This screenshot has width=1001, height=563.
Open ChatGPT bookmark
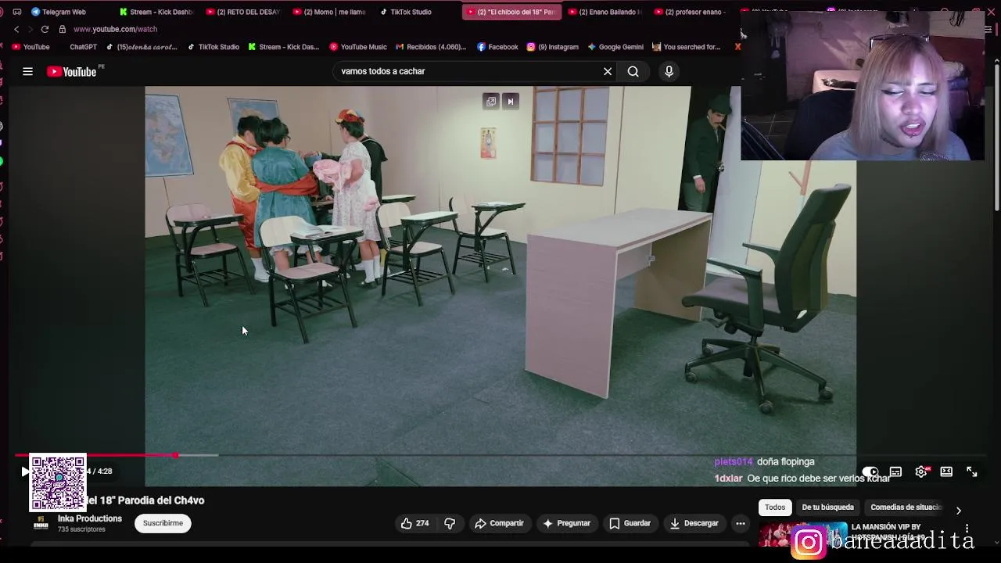click(83, 47)
